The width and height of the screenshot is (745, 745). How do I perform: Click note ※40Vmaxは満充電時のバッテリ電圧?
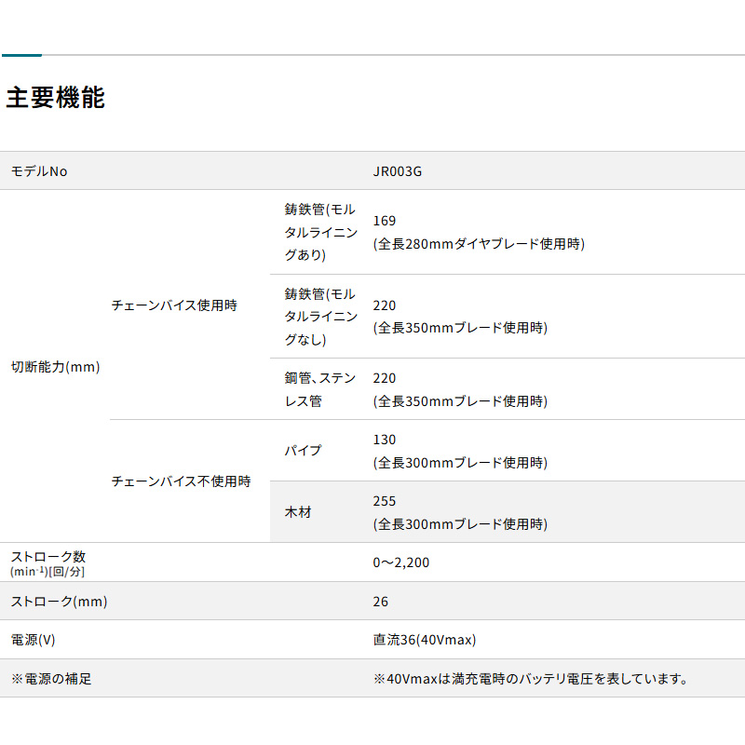pos(530,679)
